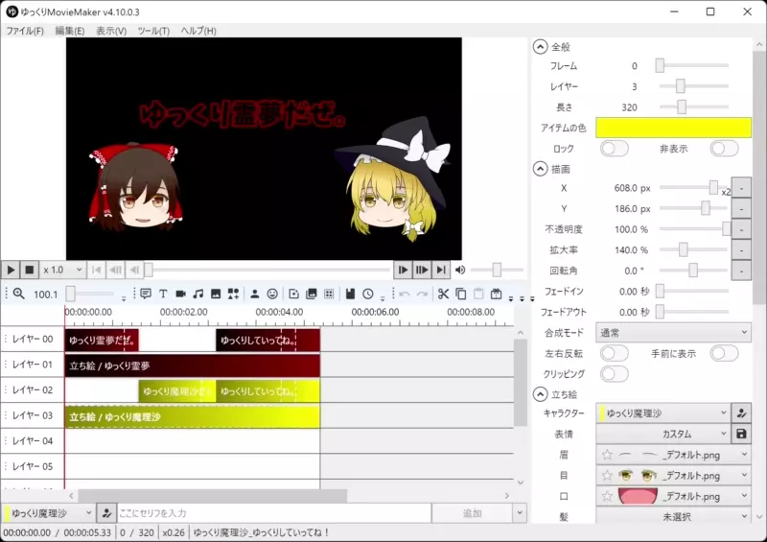Viewport: 767px width, 542px height.
Task: Toggle the ロック switch
Action: point(614,149)
